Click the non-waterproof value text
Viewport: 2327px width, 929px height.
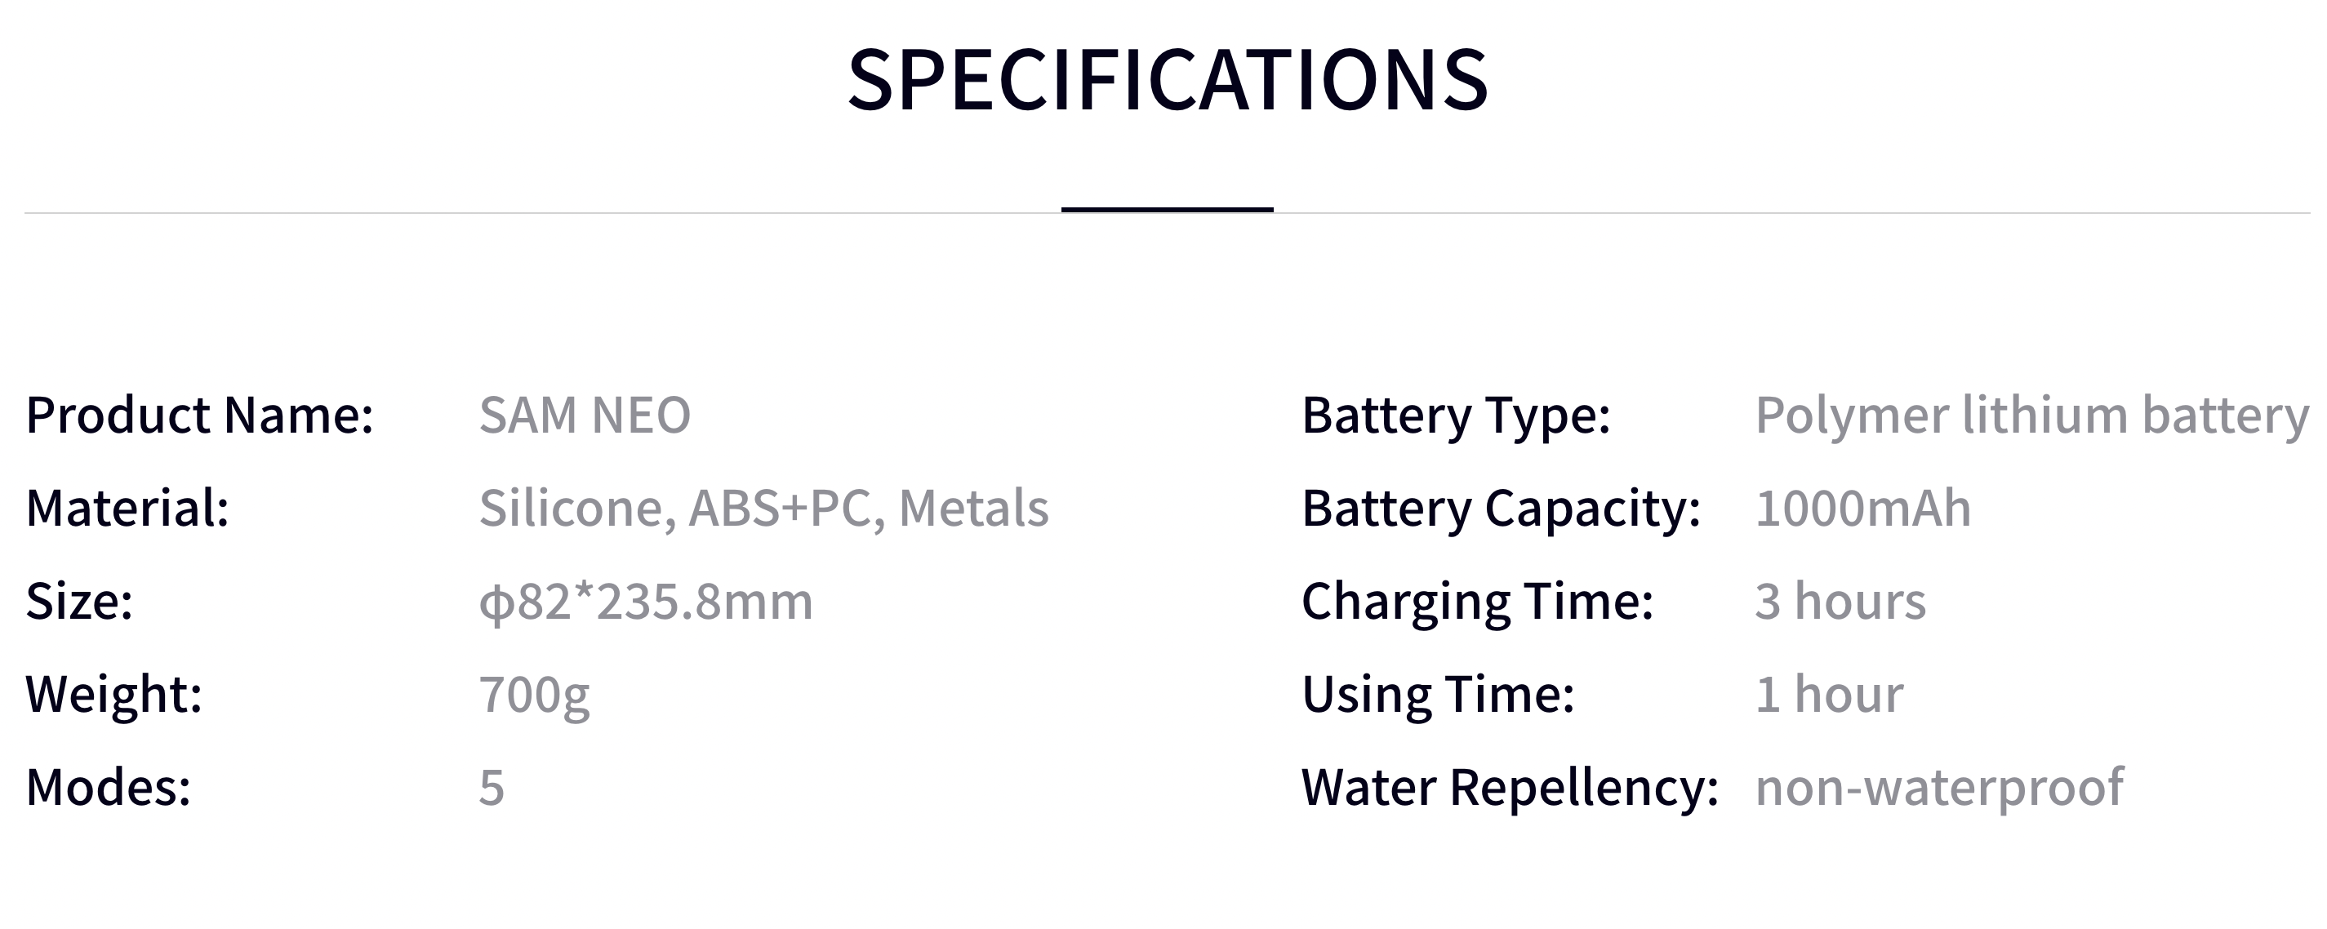click(x=1938, y=787)
